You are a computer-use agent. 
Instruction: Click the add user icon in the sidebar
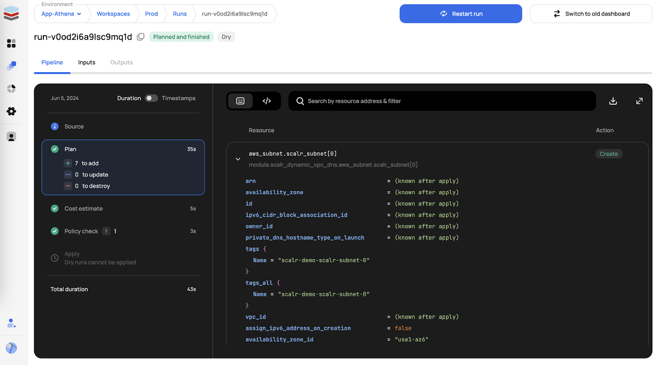point(12,323)
